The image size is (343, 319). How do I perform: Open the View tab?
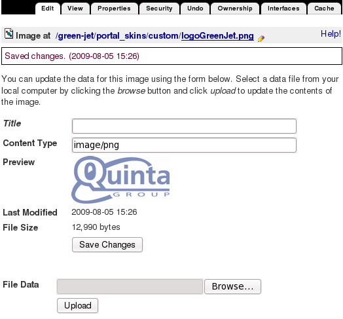coord(75,9)
